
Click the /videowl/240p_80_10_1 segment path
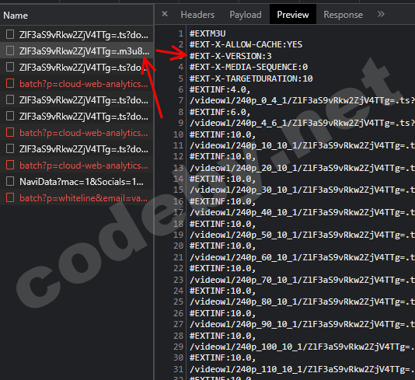pyautogui.click(x=302, y=302)
